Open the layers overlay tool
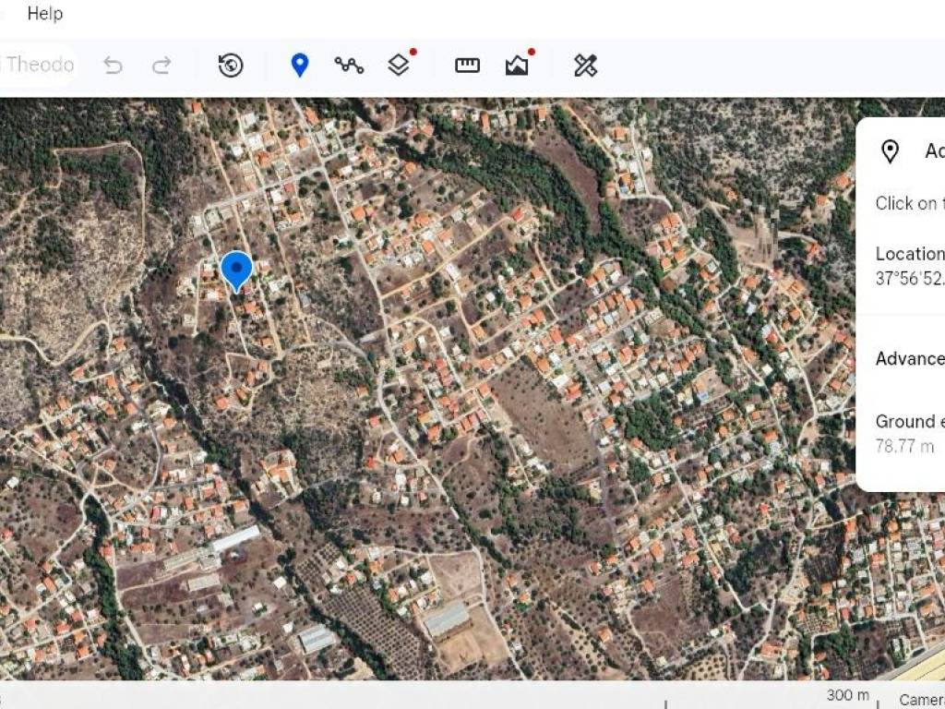This screenshot has width=945, height=709. (399, 65)
